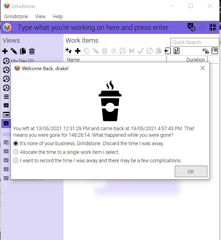
Task: Select 'Allocate the time to a single work item'
Action: pyautogui.click(x=16, y=152)
